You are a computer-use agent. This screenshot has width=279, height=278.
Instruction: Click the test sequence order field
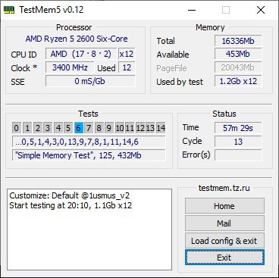89,142
